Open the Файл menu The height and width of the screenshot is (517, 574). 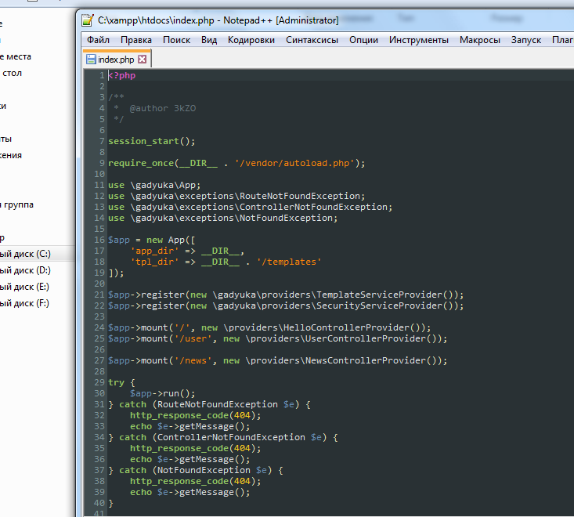98,40
